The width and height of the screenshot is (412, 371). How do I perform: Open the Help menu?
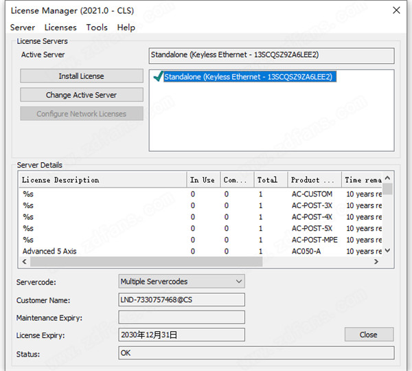126,27
